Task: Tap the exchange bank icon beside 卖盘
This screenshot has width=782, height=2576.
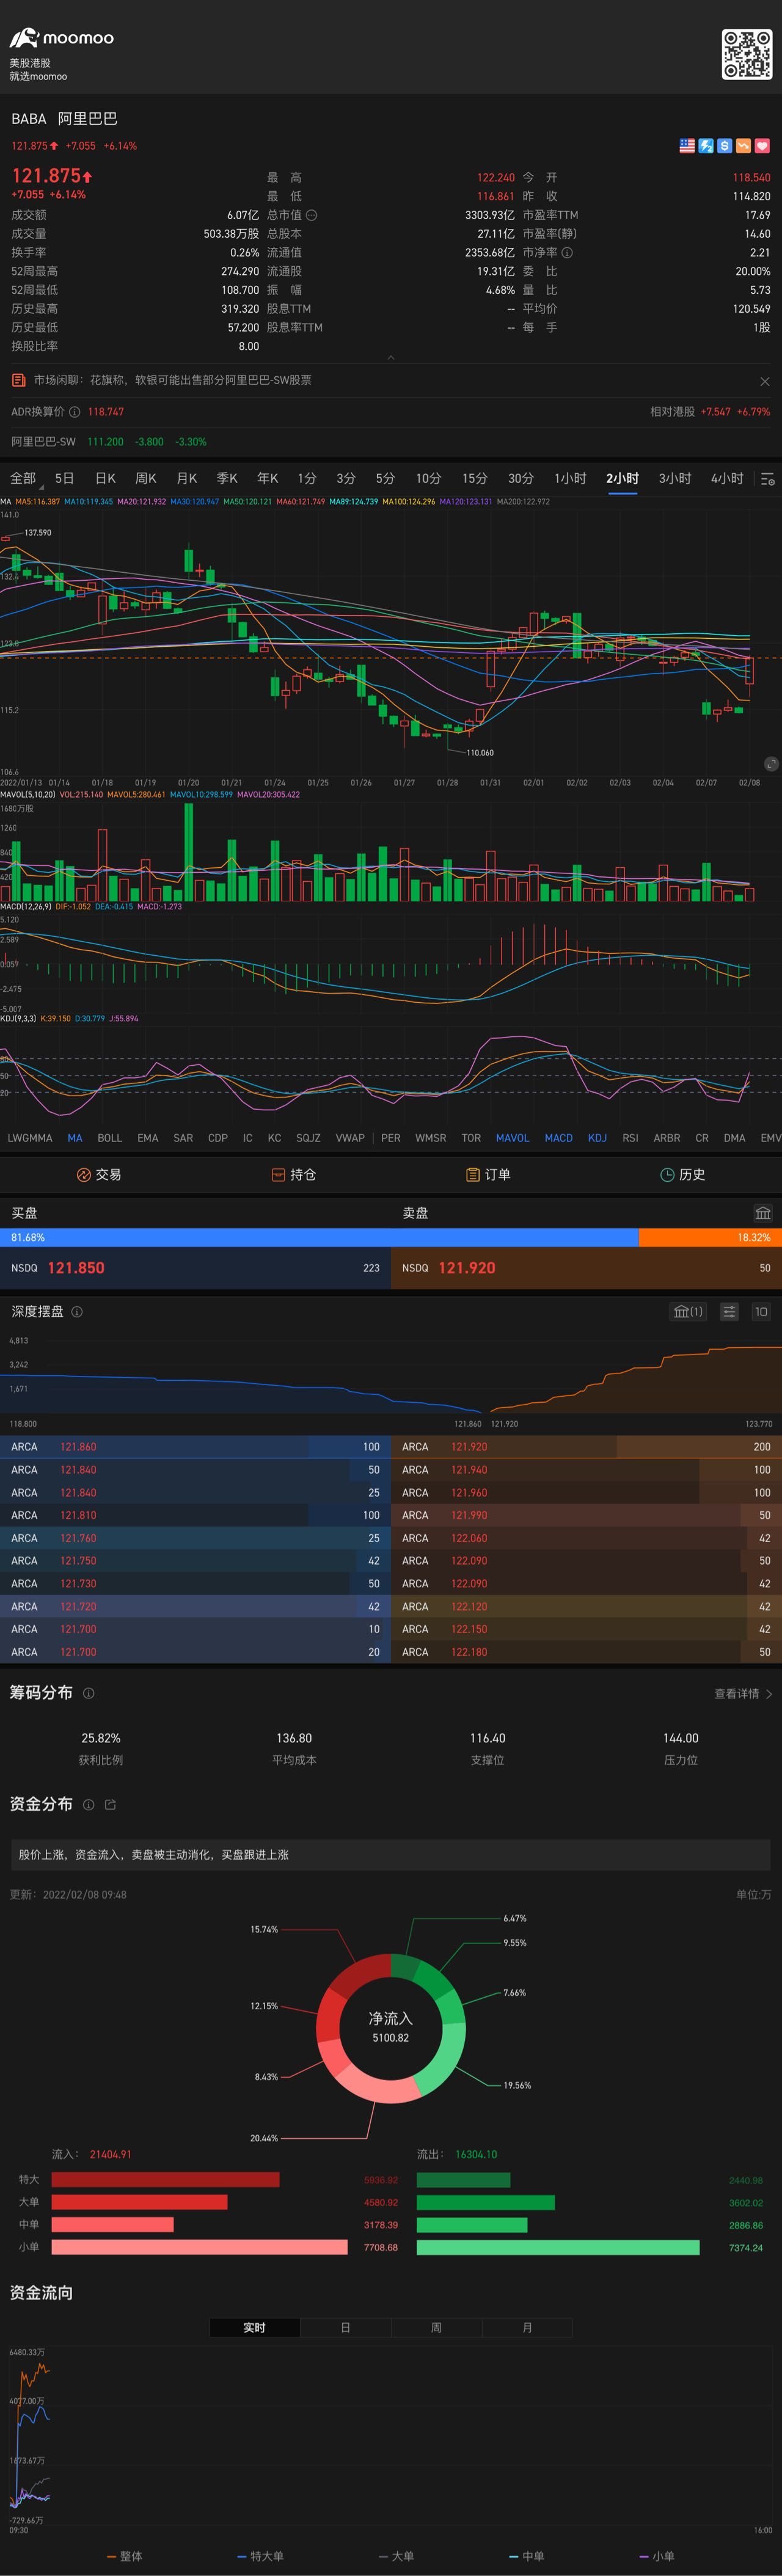Action: (x=763, y=1213)
